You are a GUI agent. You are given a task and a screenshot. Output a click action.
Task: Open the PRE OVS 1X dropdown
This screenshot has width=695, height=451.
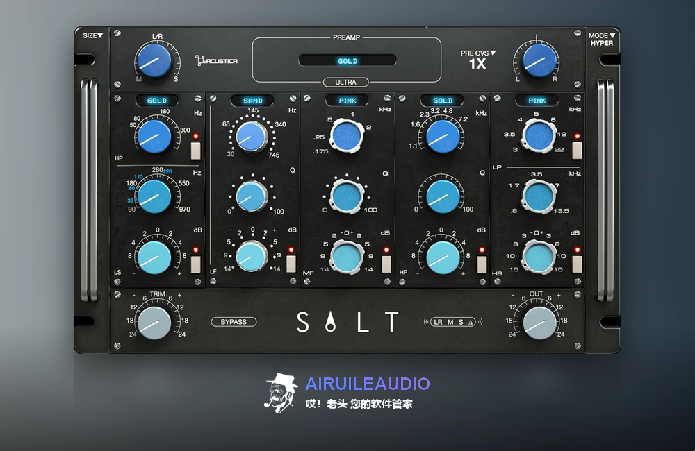click(x=478, y=60)
